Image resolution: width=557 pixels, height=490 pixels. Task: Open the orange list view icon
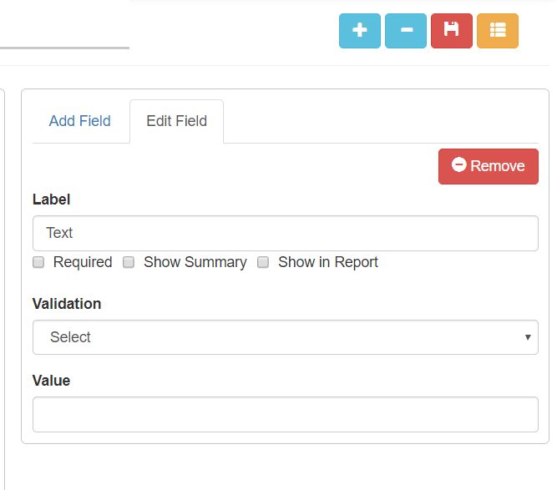point(498,31)
